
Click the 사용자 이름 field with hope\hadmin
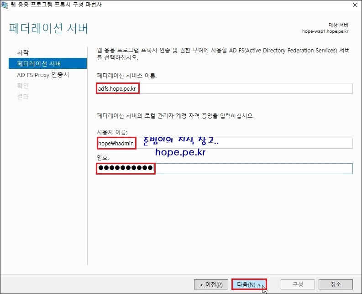coord(225,143)
